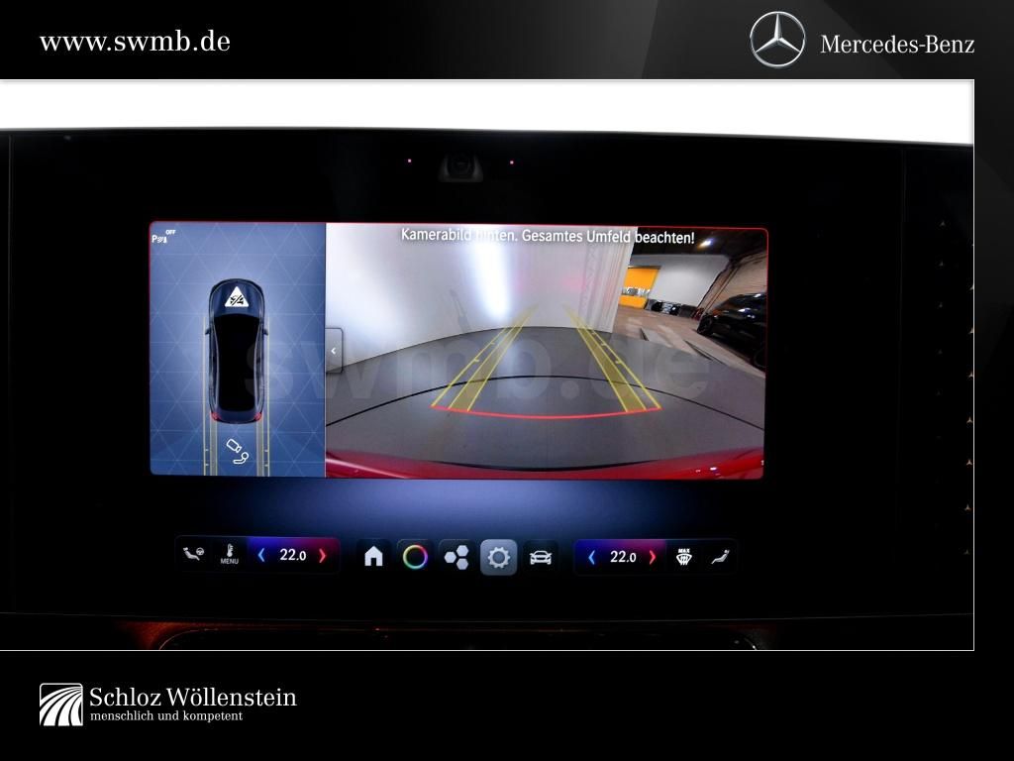Open the climate MENU
The image size is (1014, 761).
point(229,555)
